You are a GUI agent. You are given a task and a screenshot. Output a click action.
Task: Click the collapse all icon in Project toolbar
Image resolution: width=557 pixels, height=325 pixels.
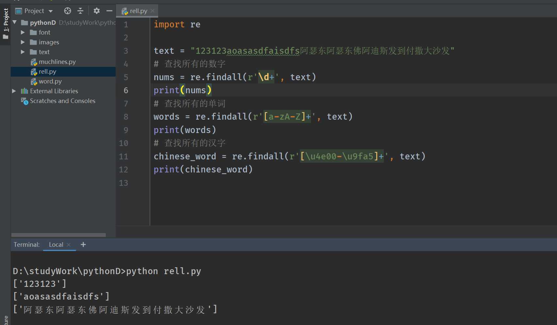click(80, 11)
